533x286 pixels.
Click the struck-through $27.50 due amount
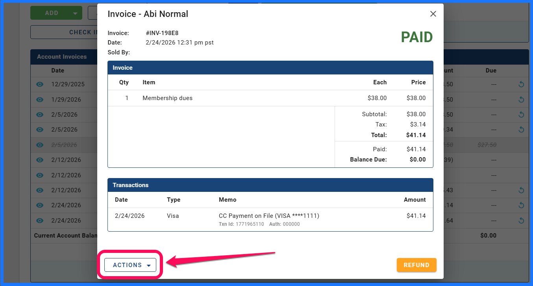click(487, 145)
